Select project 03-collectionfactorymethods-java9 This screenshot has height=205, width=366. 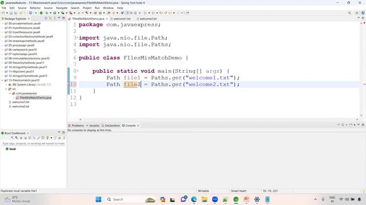click(x=30, y=36)
